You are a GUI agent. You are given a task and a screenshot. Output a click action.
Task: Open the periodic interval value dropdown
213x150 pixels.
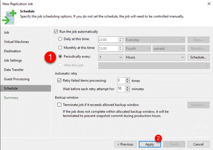coord(111,57)
